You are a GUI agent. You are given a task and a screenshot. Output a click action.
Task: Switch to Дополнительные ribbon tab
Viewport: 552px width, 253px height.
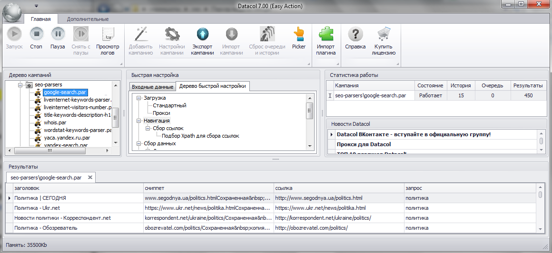click(x=88, y=19)
